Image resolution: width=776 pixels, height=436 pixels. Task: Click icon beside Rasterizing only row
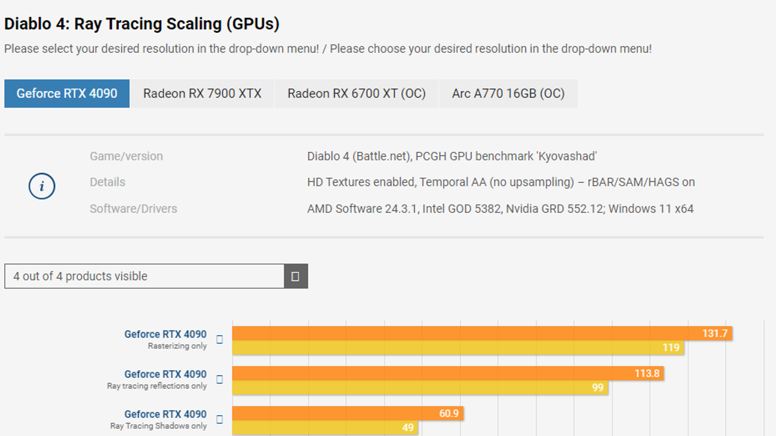220,340
